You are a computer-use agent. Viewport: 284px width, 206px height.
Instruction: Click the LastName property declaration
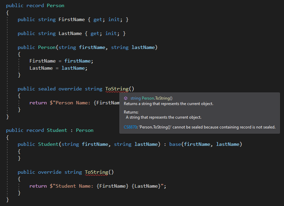70,34
